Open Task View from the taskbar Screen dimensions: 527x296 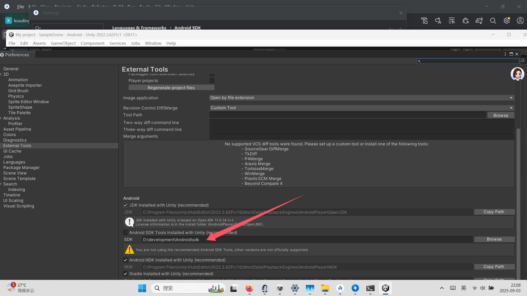[x=234, y=288]
